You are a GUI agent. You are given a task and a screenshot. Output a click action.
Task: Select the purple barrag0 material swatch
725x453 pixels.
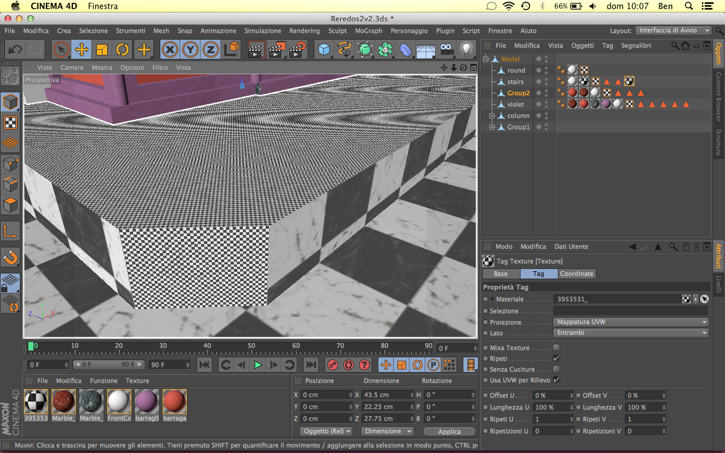[x=146, y=401]
